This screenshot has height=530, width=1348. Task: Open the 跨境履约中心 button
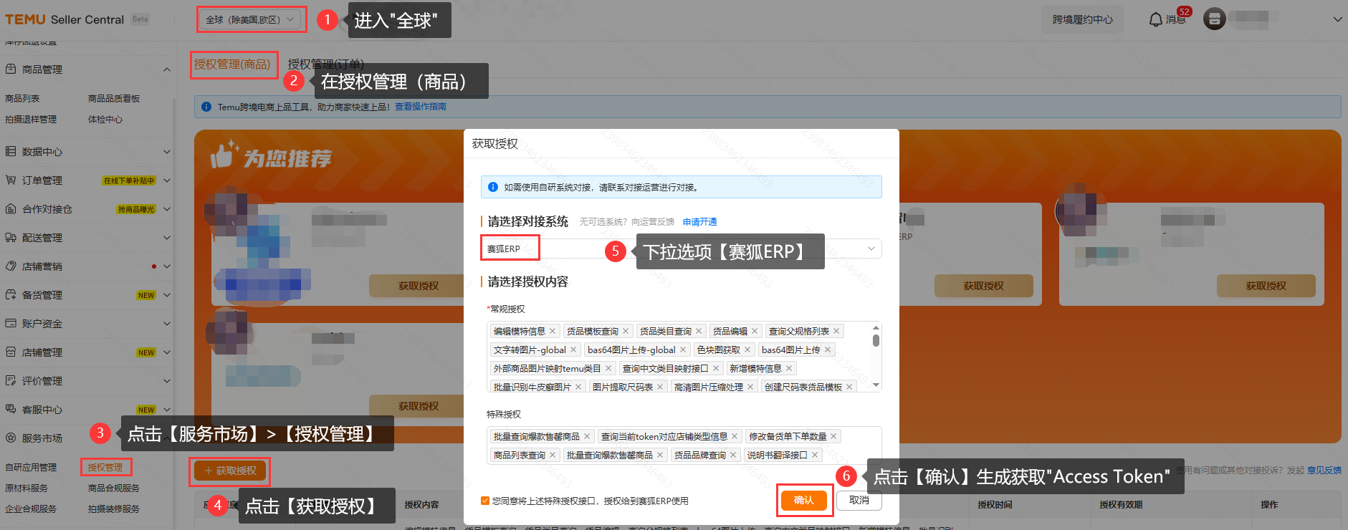pos(1083,19)
